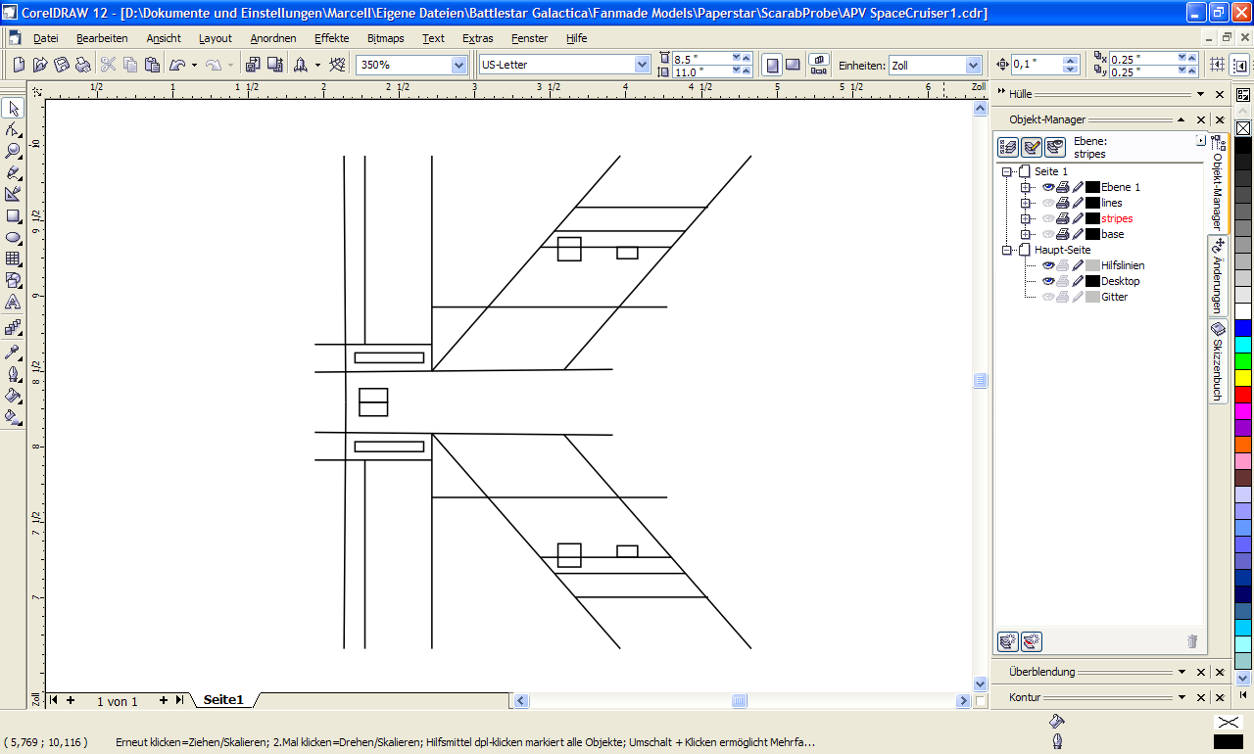Select the Freehand drawing tool
The image size is (1254, 754).
point(13,172)
